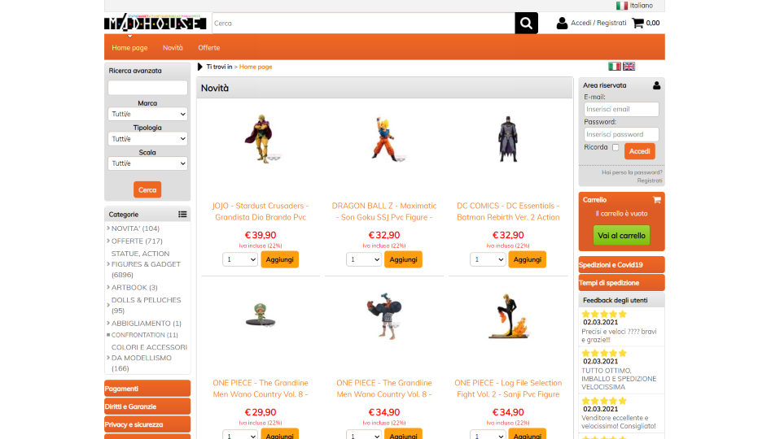
Task: Open the shopping cart icon in header
Action: pos(637,23)
